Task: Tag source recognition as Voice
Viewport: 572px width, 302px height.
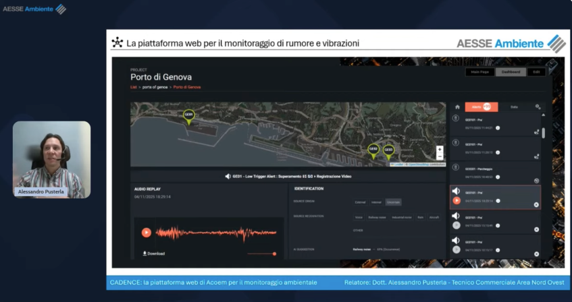Action: (x=359, y=217)
